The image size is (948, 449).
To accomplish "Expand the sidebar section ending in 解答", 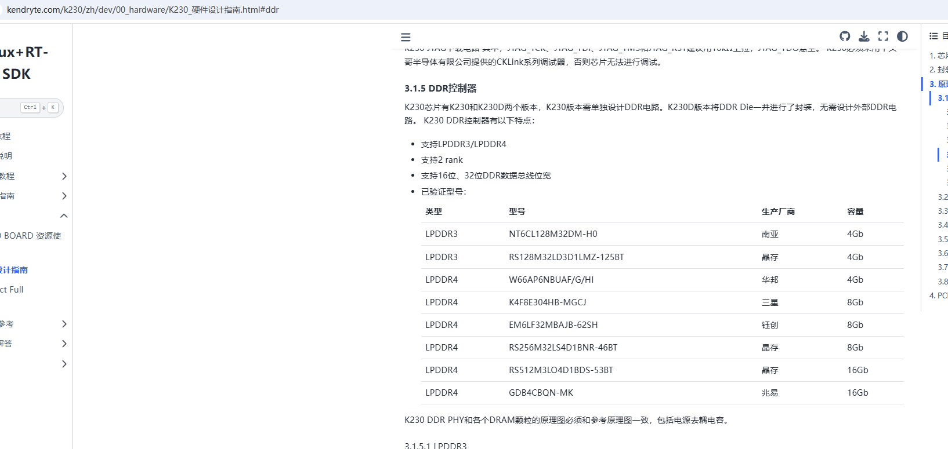I will click(x=64, y=344).
